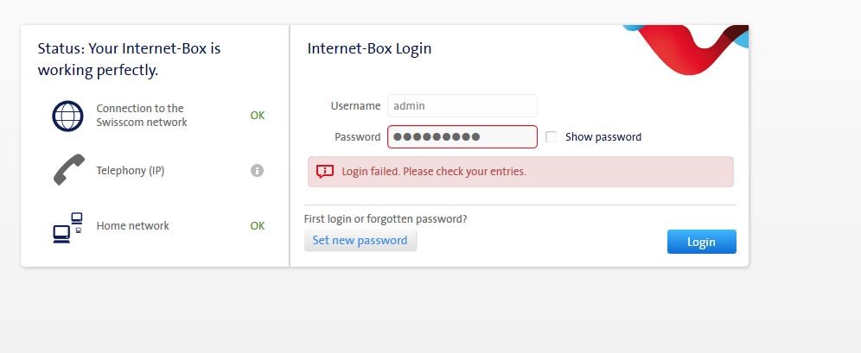Viewport: 861px width, 353px height.
Task: Click the globe icon for Swisscom connection
Action: click(x=67, y=116)
